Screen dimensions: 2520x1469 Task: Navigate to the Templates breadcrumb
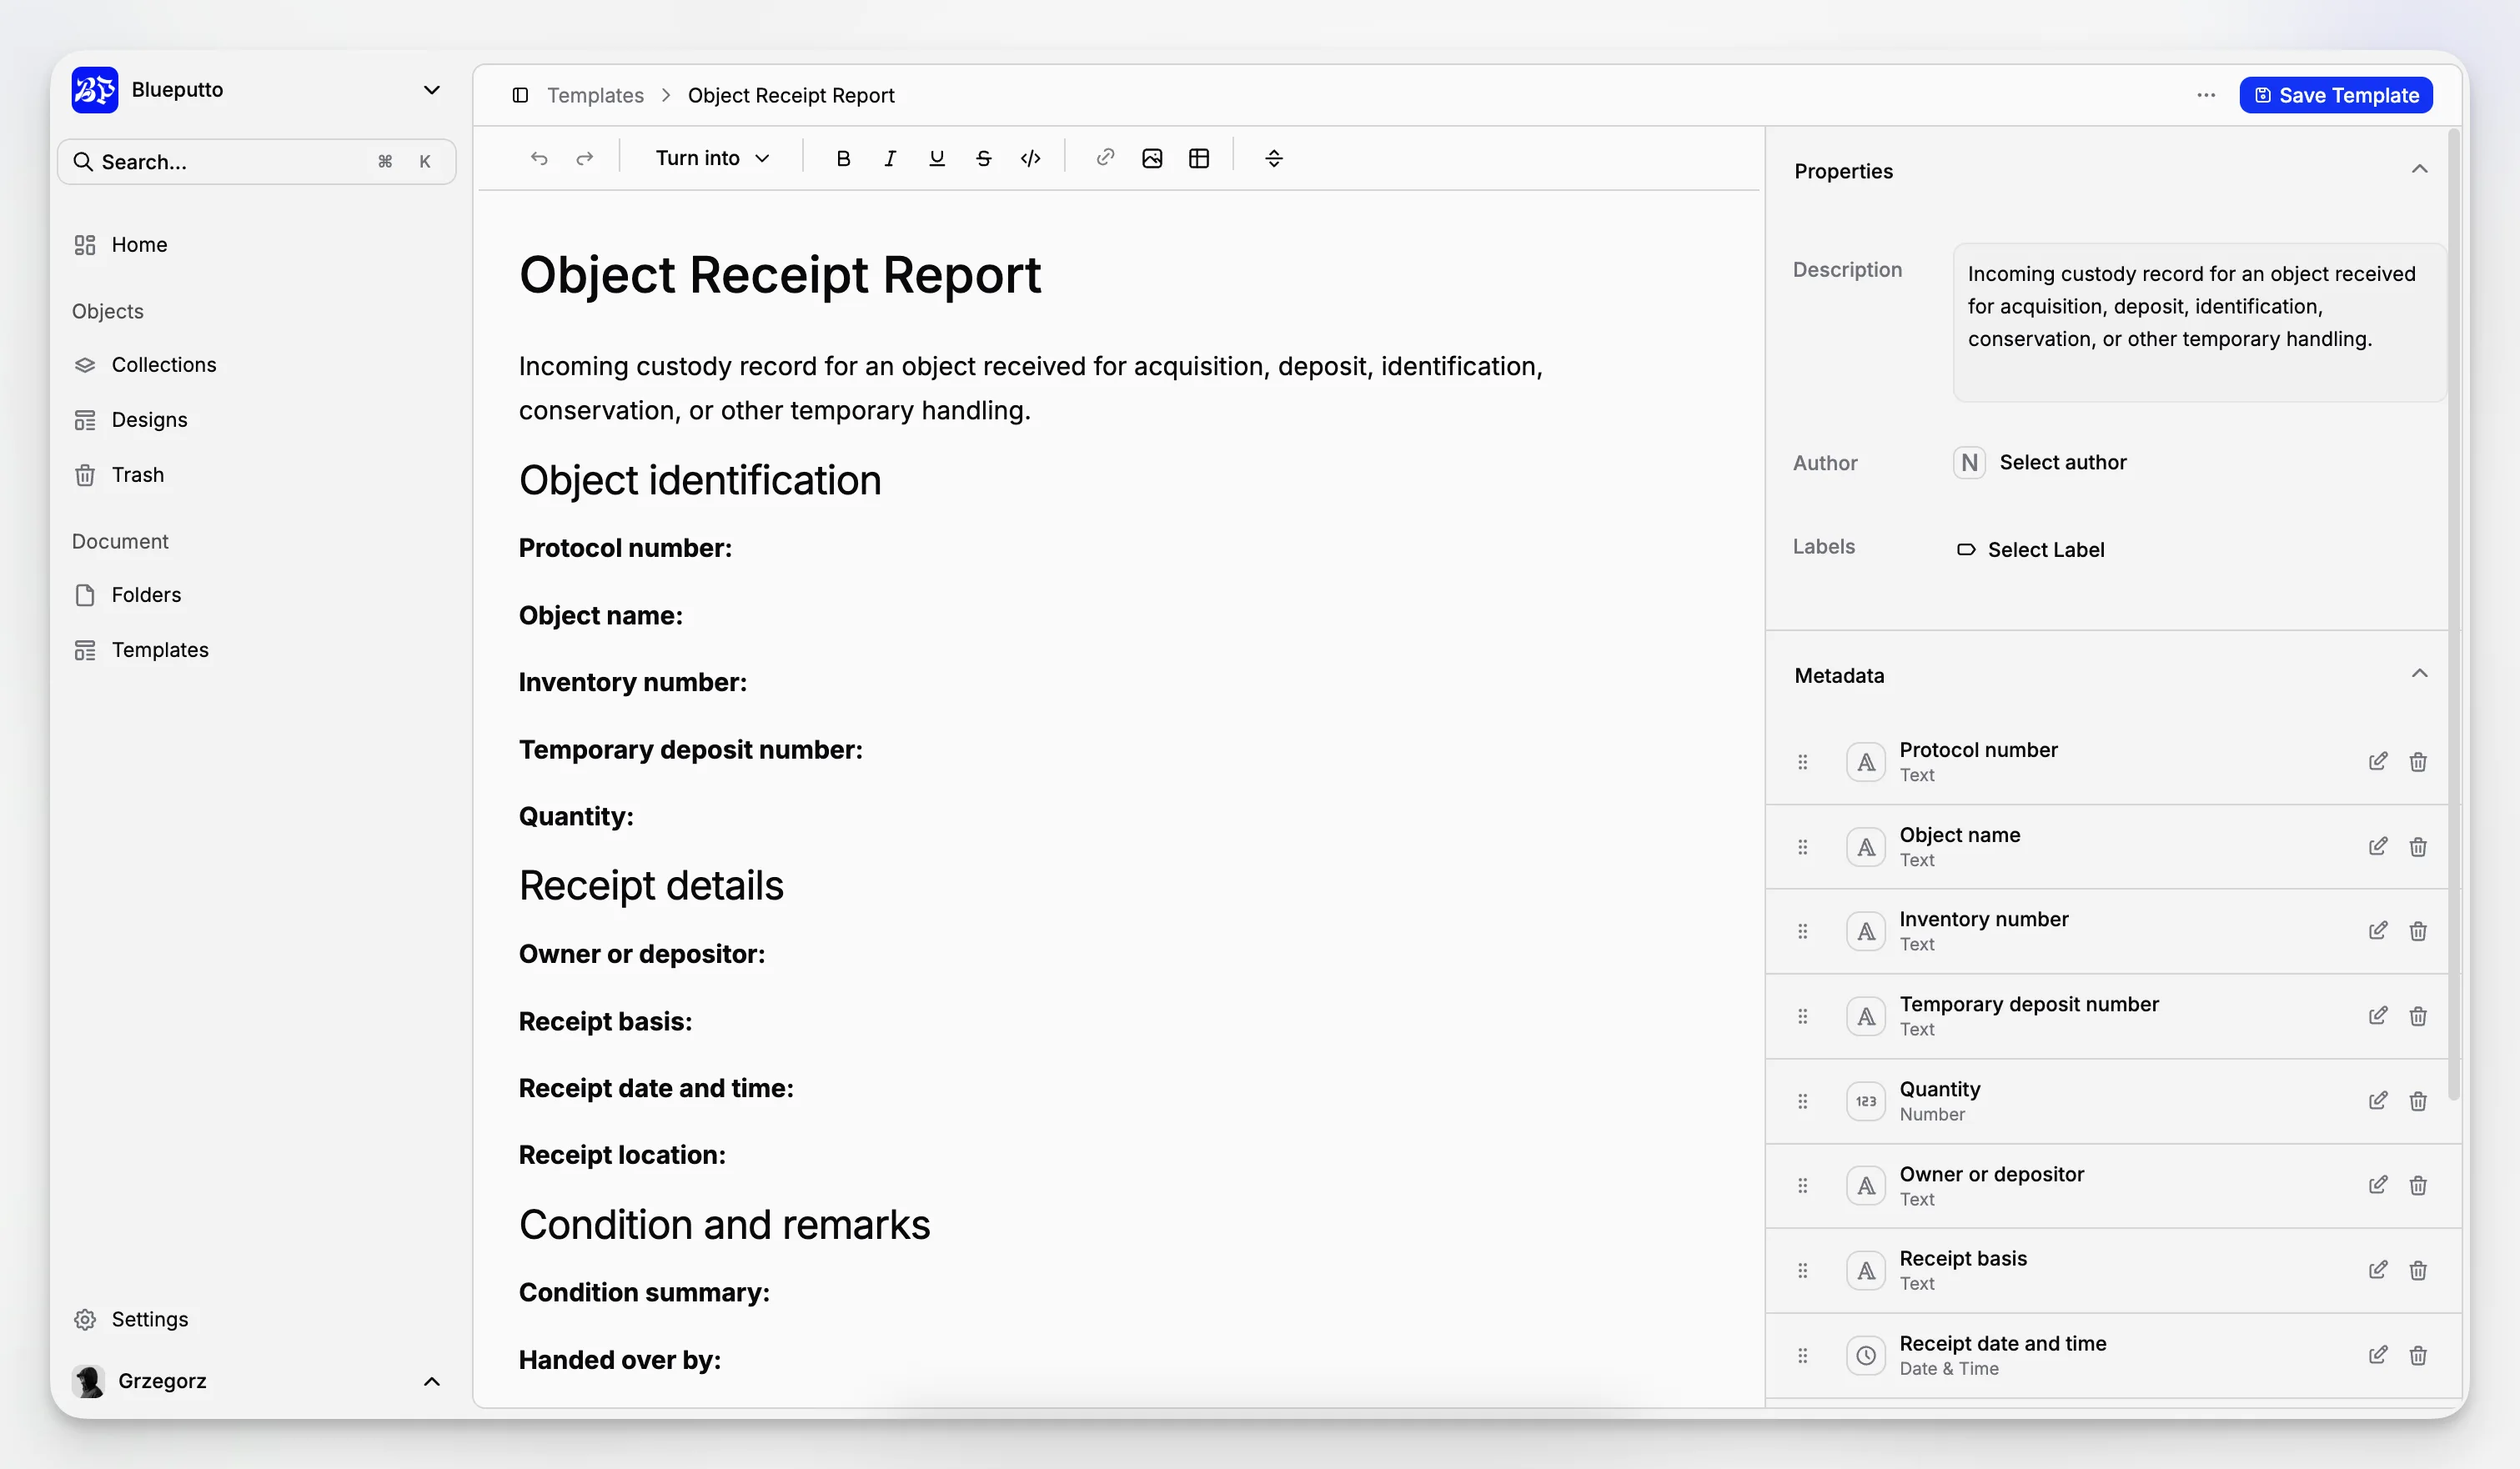pos(595,95)
